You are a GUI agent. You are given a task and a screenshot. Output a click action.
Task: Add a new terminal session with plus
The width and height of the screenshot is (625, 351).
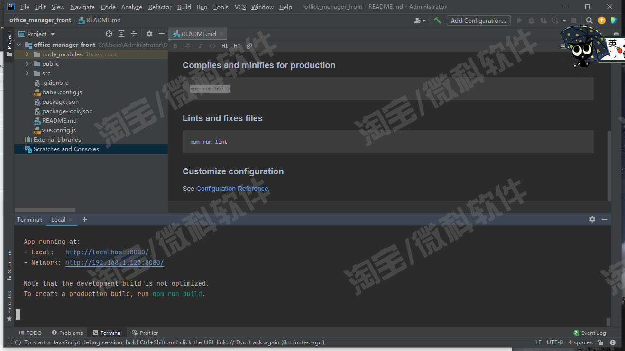[85, 219]
